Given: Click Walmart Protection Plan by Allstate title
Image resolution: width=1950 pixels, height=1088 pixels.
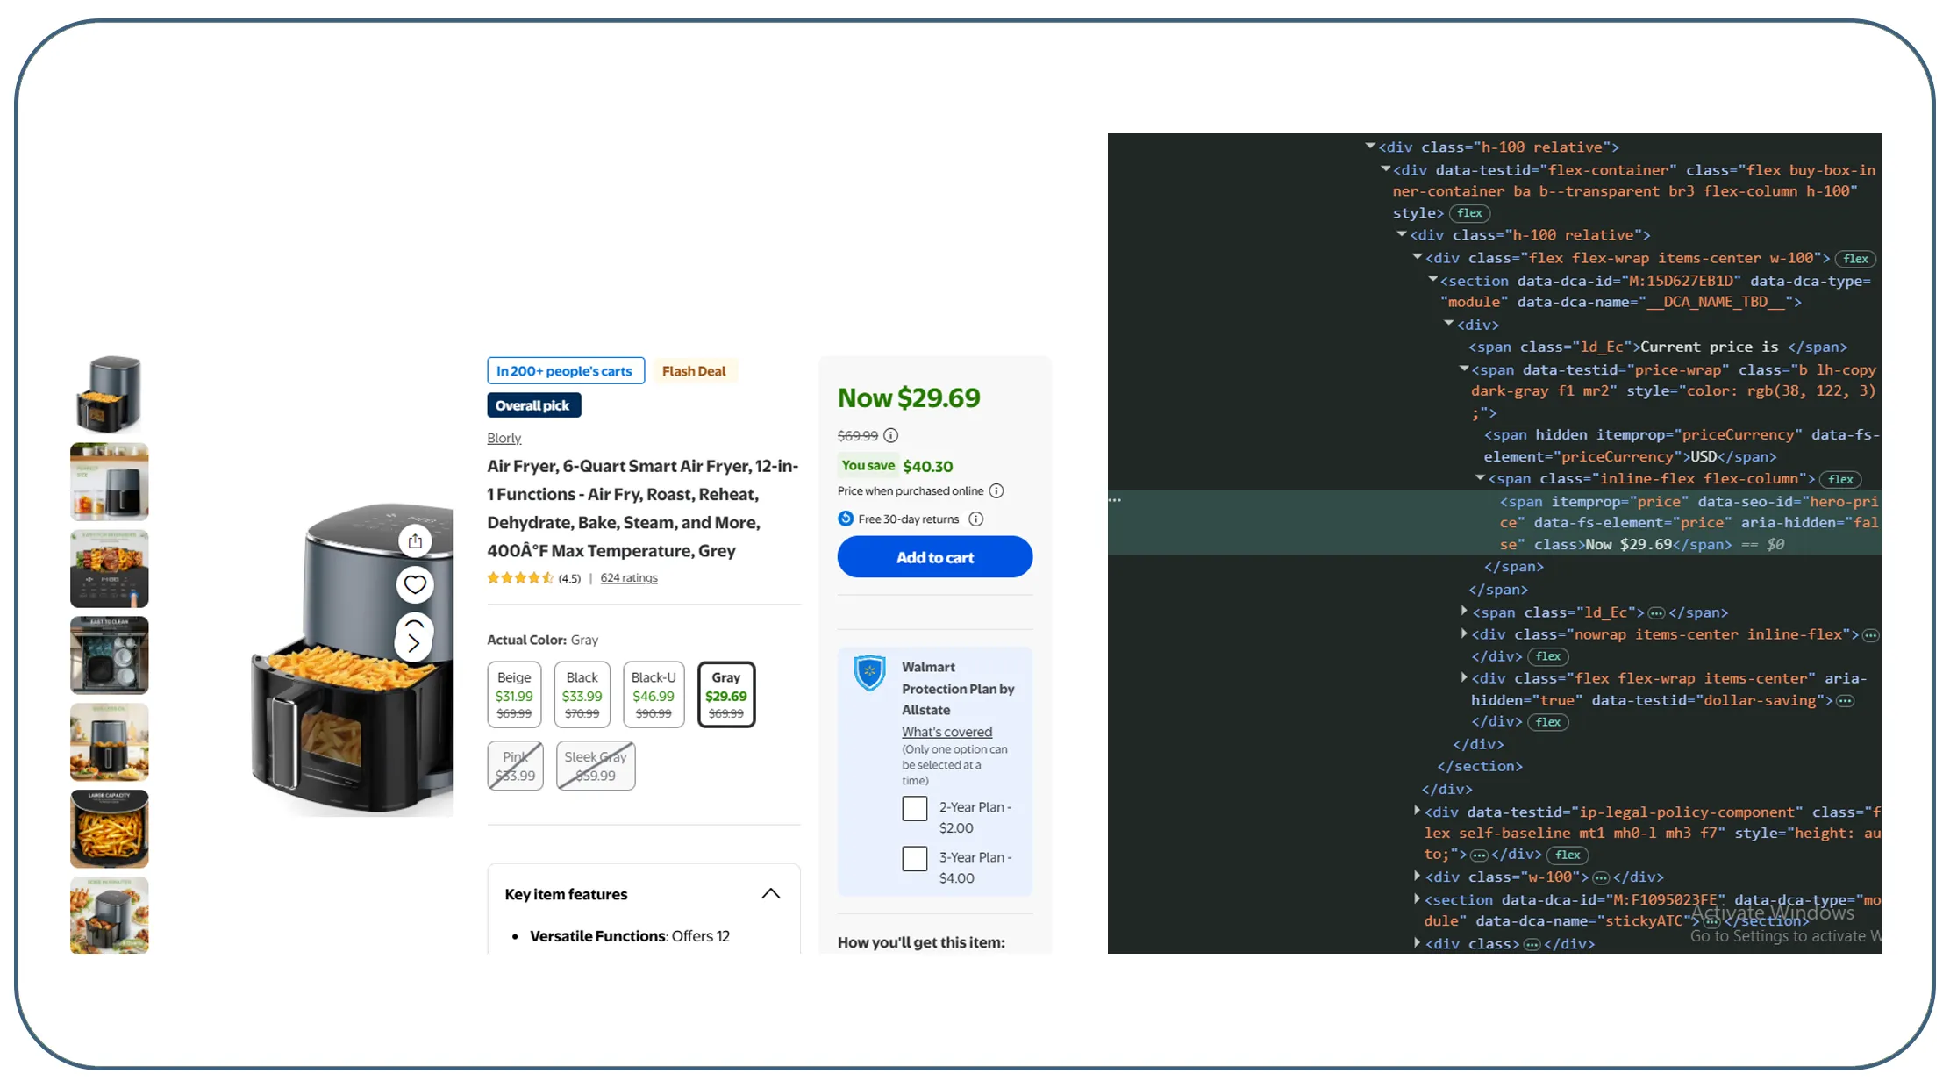Looking at the screenshot, I should 958,689.
